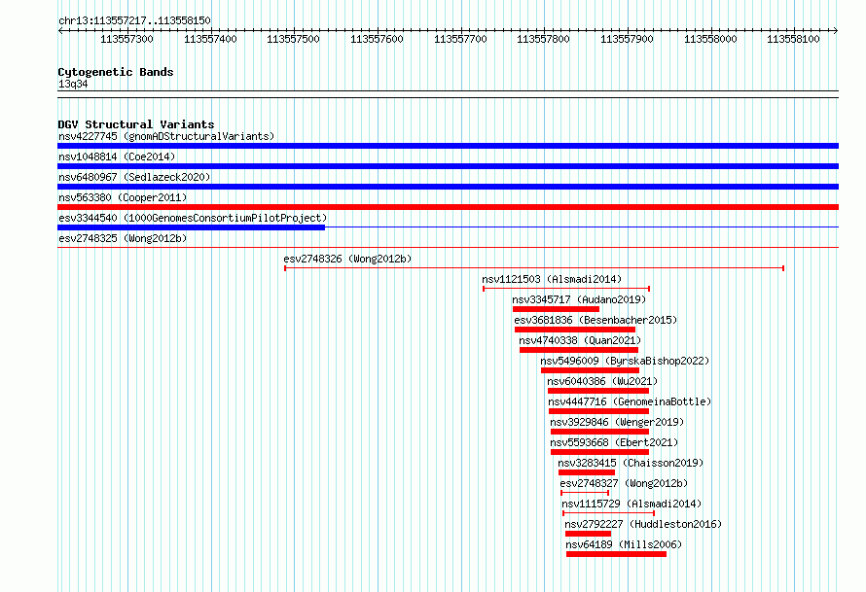
Task: Open the nsv6480967 (Sedlazeck2020) label
Action: click(134, 177)
